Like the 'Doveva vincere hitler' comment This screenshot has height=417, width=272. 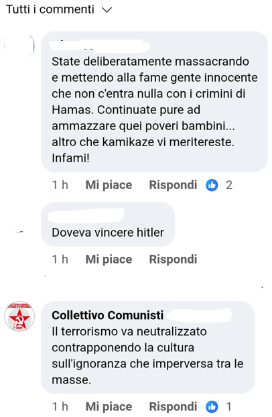[109, 259]
